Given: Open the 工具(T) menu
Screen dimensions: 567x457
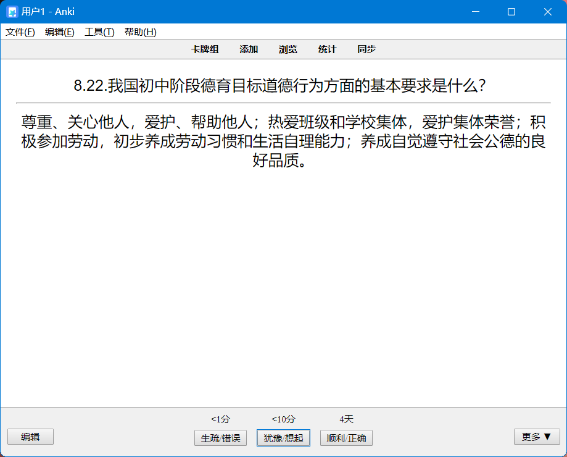Looking at the screenshot, I should [x=99, y=32].
